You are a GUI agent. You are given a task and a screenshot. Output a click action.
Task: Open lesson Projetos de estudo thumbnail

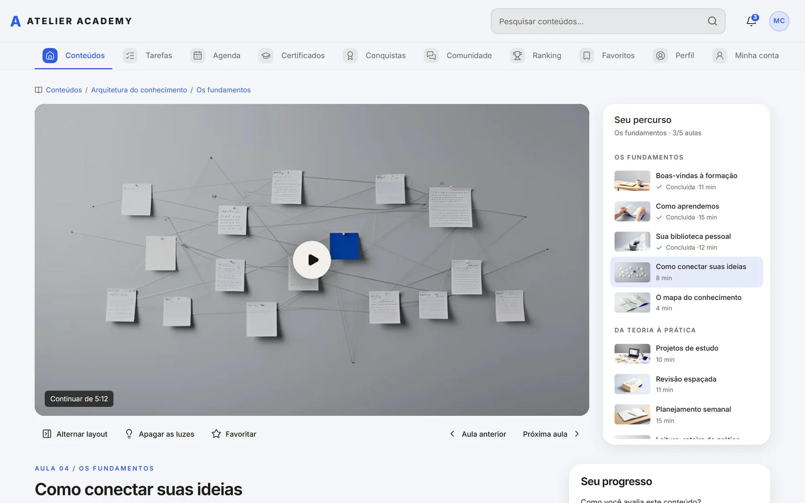pos(632,354)
